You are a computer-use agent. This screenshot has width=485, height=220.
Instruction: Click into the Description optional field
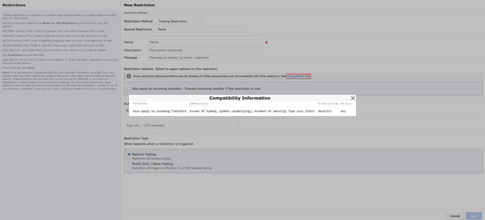(x=205, y=50)
